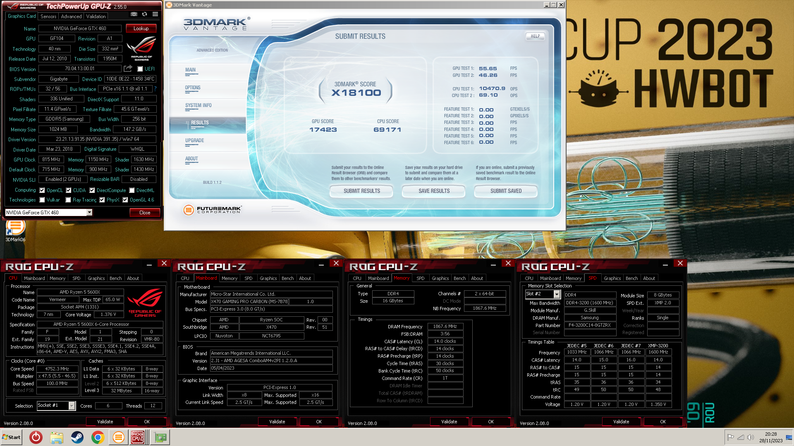Click GPU-Z screenshot camera icon

(x=134, y=14)
